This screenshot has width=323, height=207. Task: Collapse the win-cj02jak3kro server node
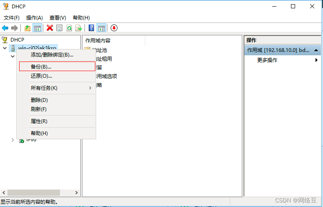(5, 48)
